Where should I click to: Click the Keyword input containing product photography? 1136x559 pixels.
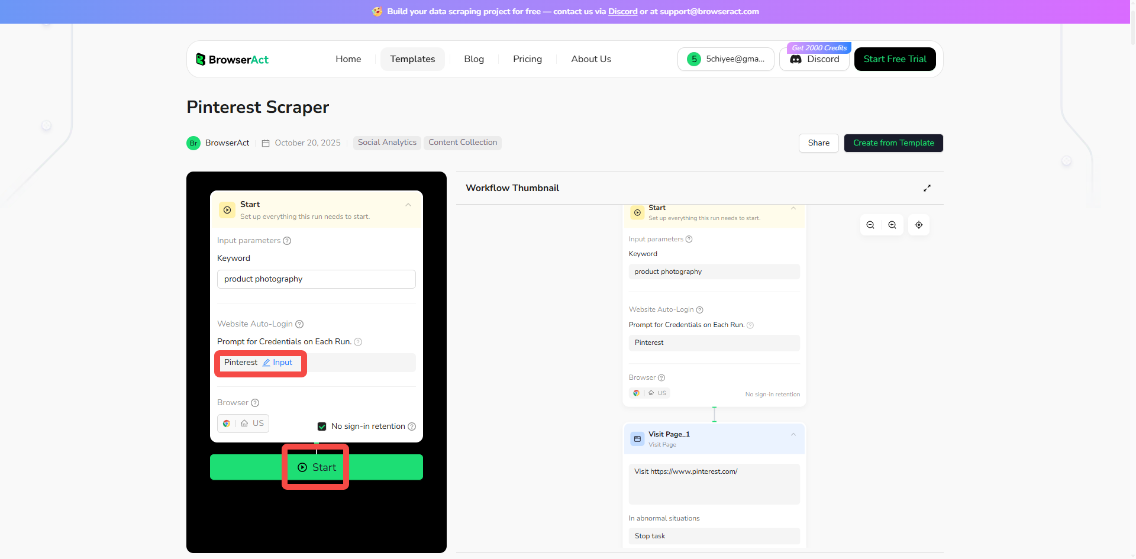point(316,279)
